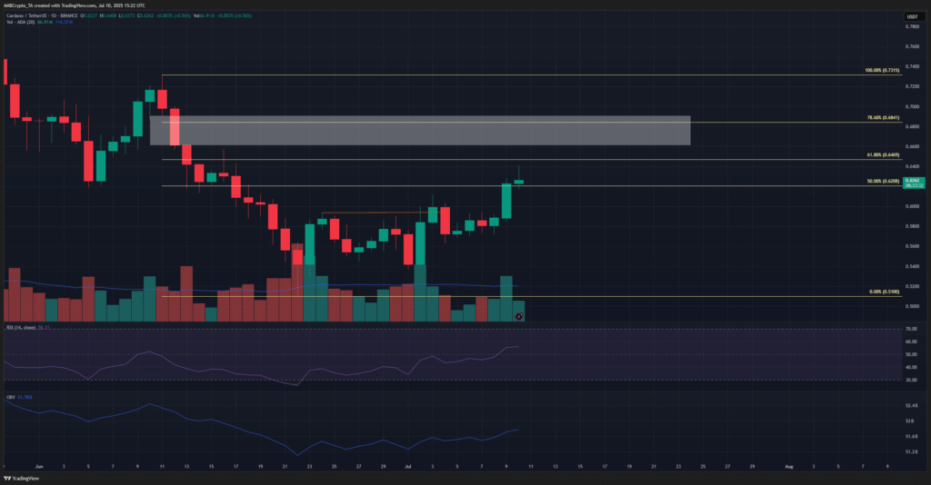Viewport: 931px width, 485px height.
Task: Open the OBV indicator legend label
Action: [x=11, y=396]
